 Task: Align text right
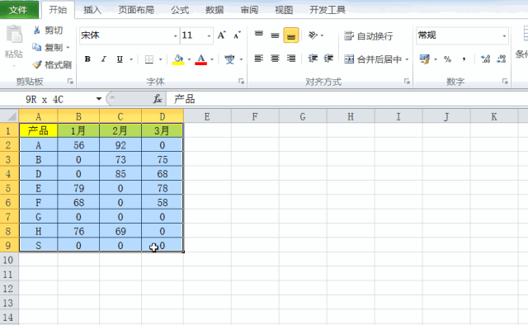[x=291, y=59]
